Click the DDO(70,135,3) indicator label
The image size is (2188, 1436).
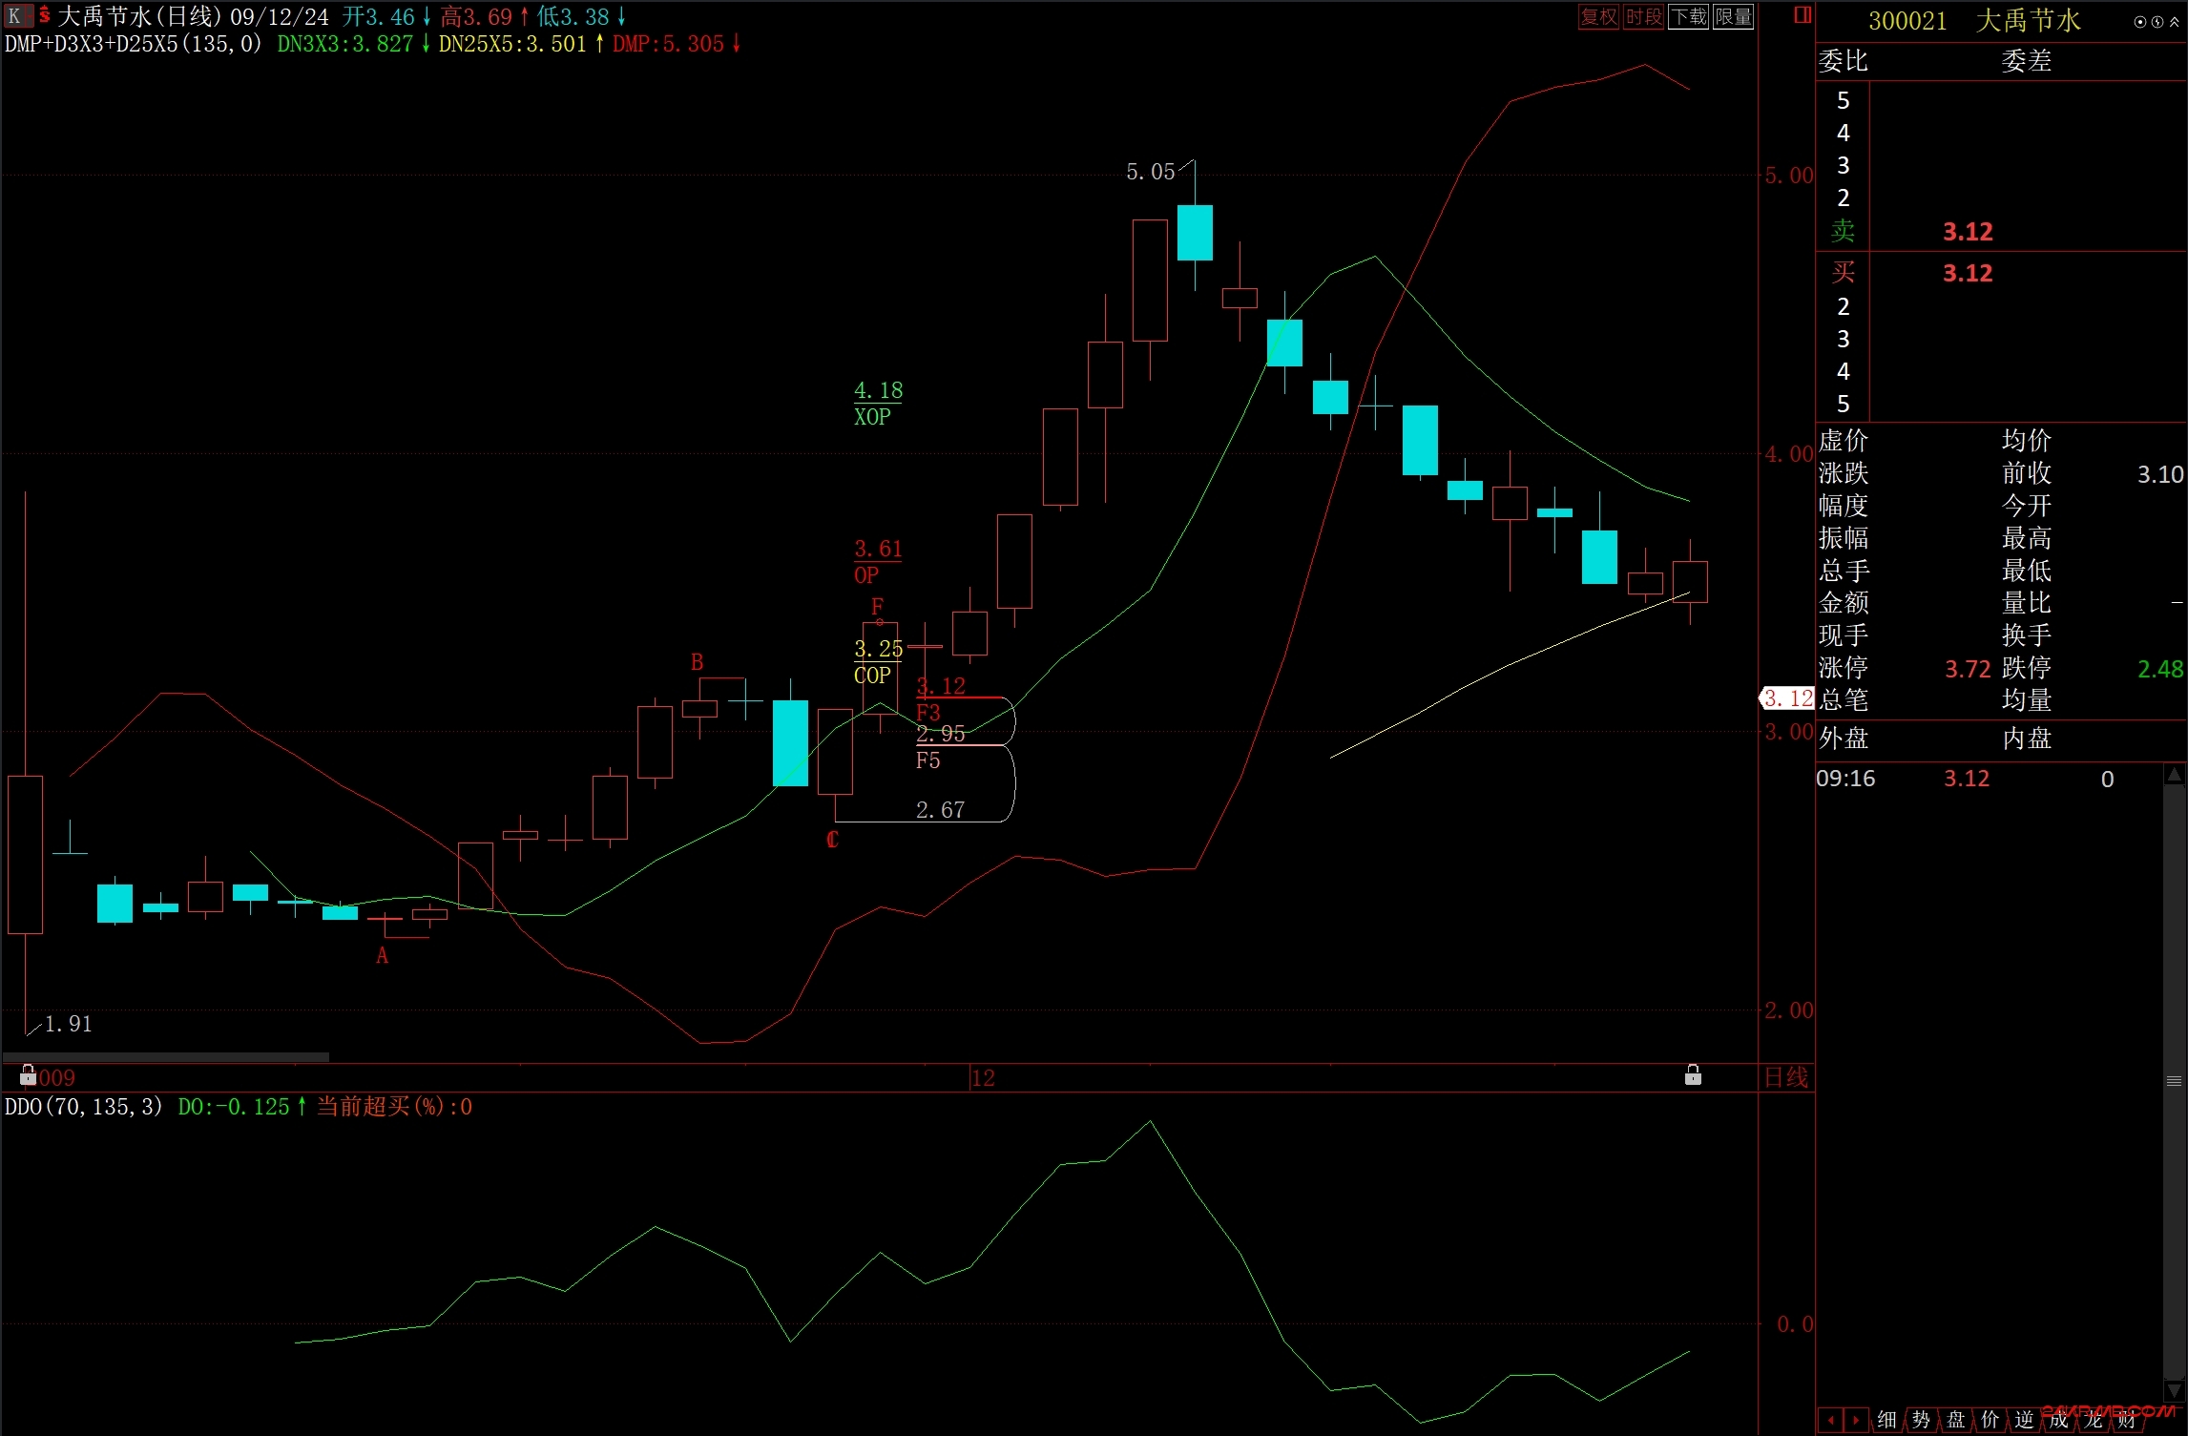84,1107
